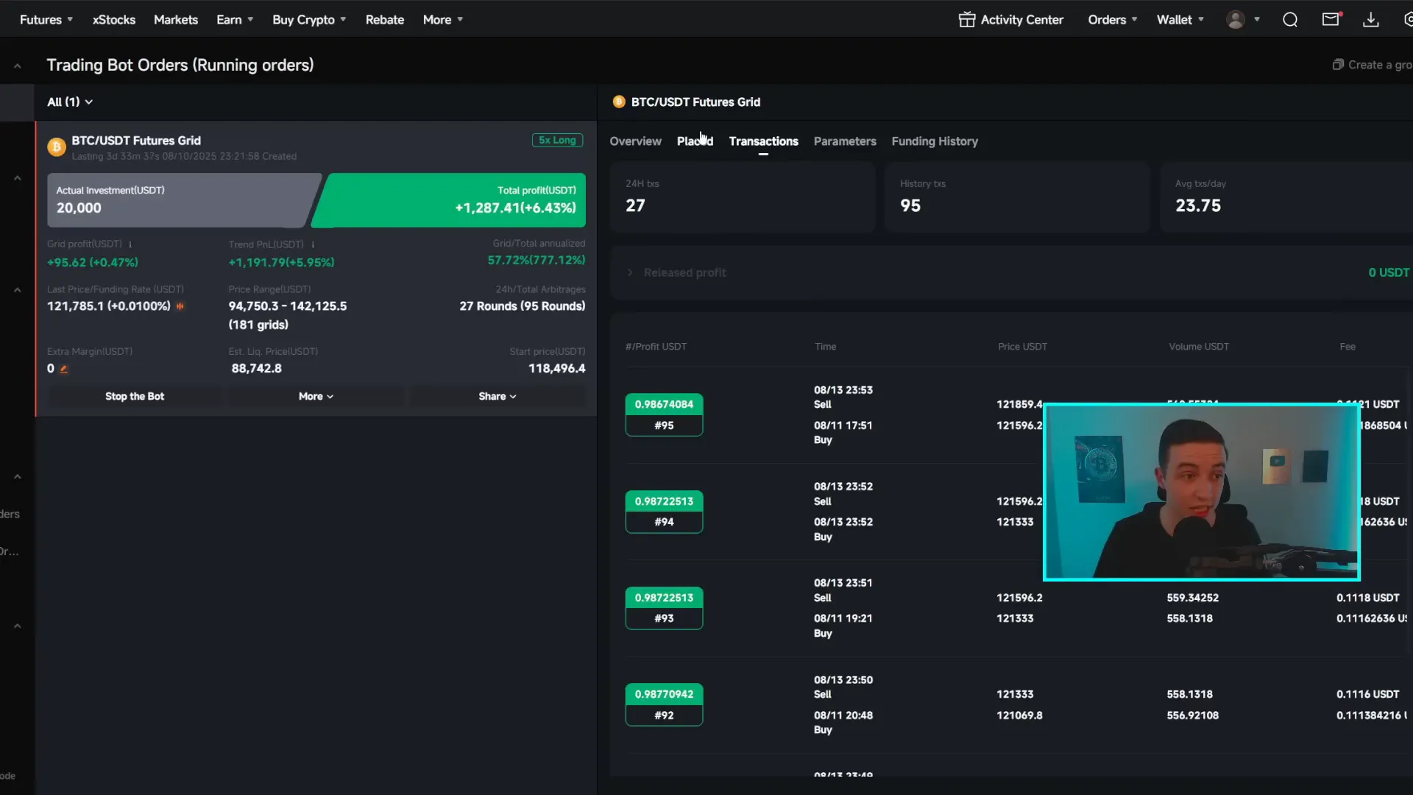Click the Trend PnL +1,191.79 value

(x=281, y=262)
